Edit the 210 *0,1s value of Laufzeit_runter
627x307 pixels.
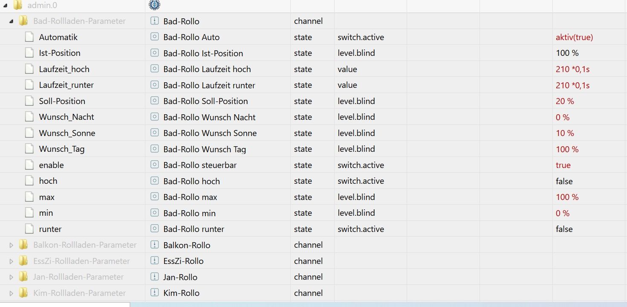[x=572, y=85]
